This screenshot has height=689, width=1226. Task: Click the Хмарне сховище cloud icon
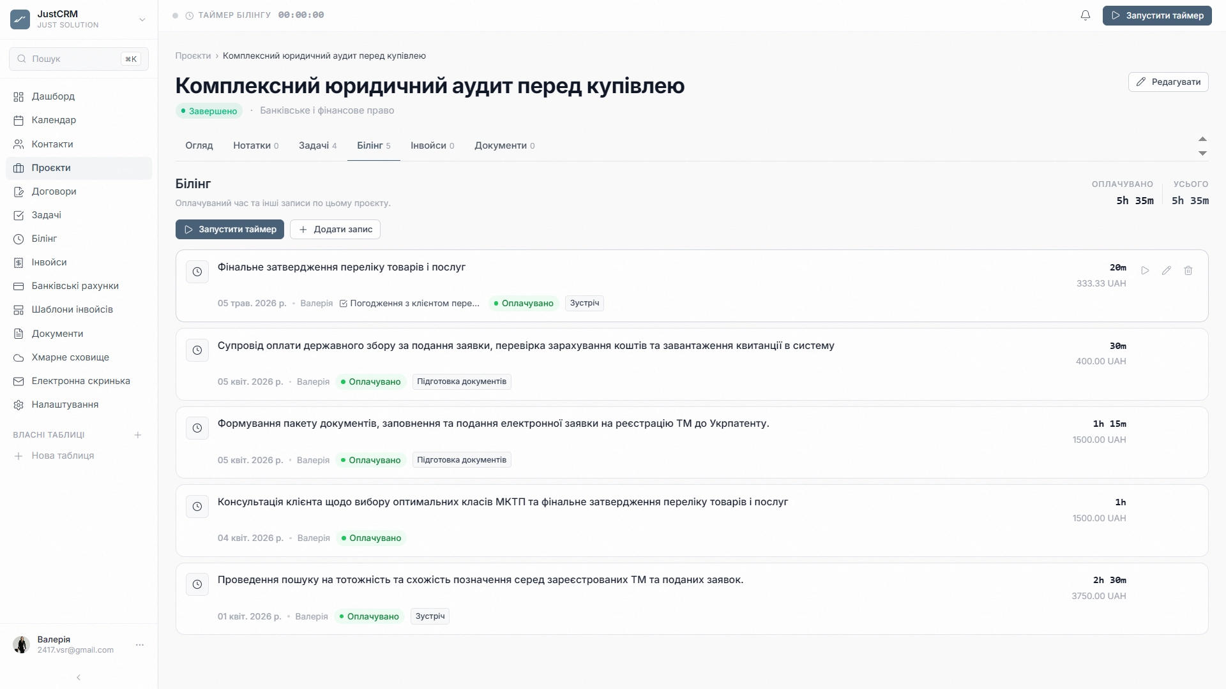coord(19,357)
